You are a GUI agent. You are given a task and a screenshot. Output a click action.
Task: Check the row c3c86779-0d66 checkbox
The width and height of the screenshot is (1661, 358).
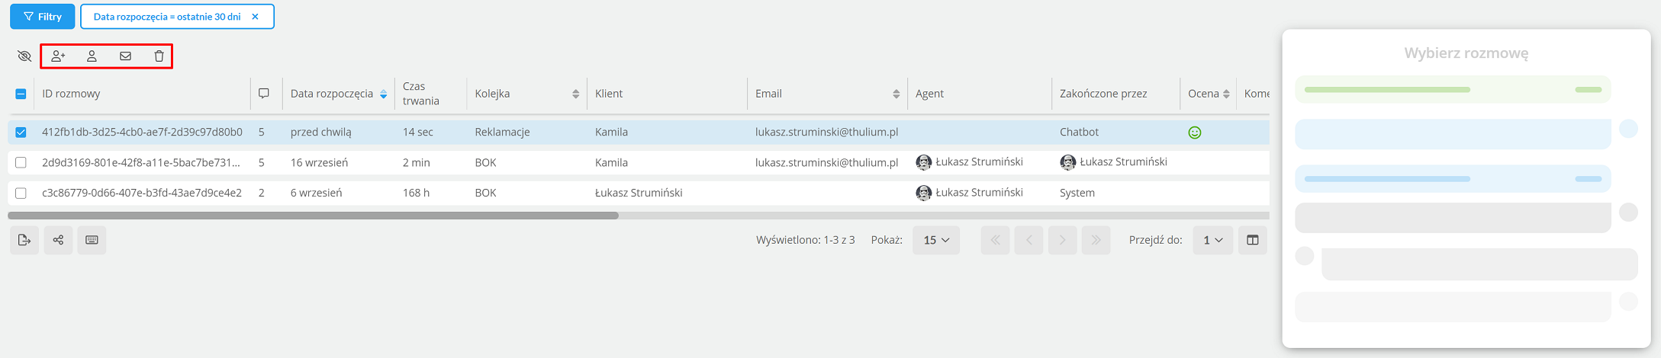(x=21, y=193)
